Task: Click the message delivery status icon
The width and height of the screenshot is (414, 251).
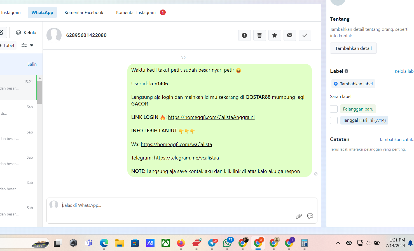Action: 316,174
